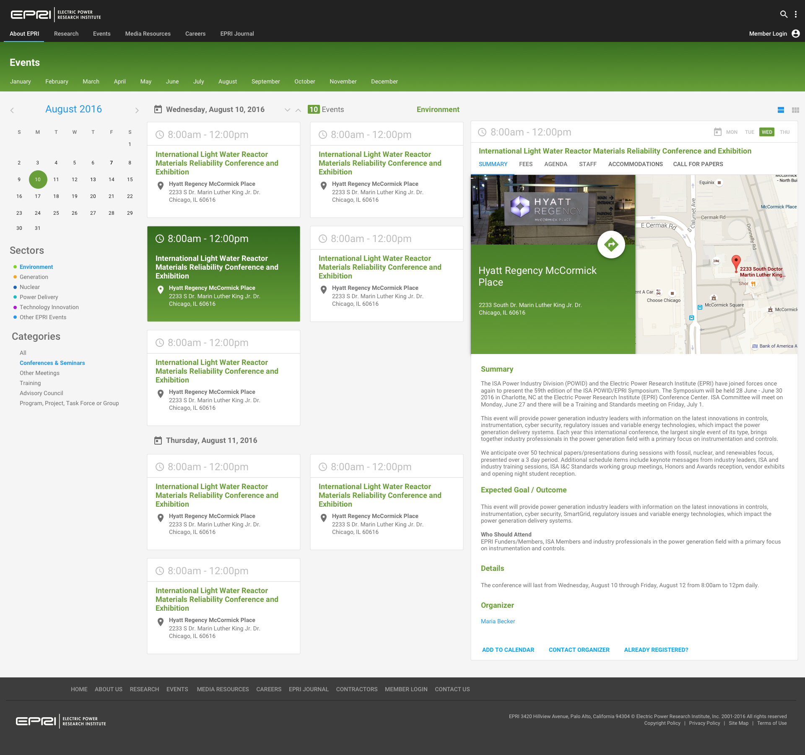Screen dimensions: 805x755
Task: Open the search magnifier icon
Action: pyautogui.click(x=784, y=14)
